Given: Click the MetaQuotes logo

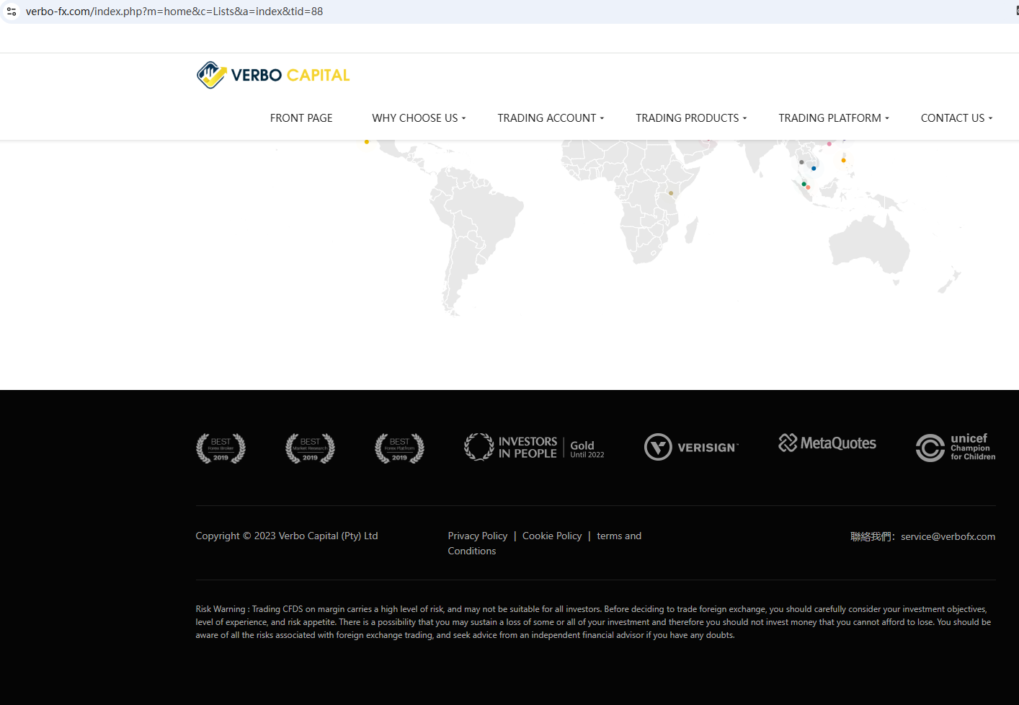Looking at the screenshot, I should pyautogui.click(x=827, y=443).
